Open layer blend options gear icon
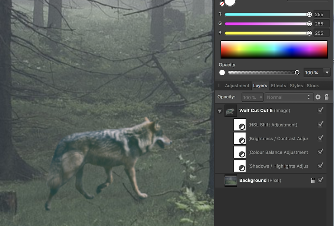 point(318,97)
